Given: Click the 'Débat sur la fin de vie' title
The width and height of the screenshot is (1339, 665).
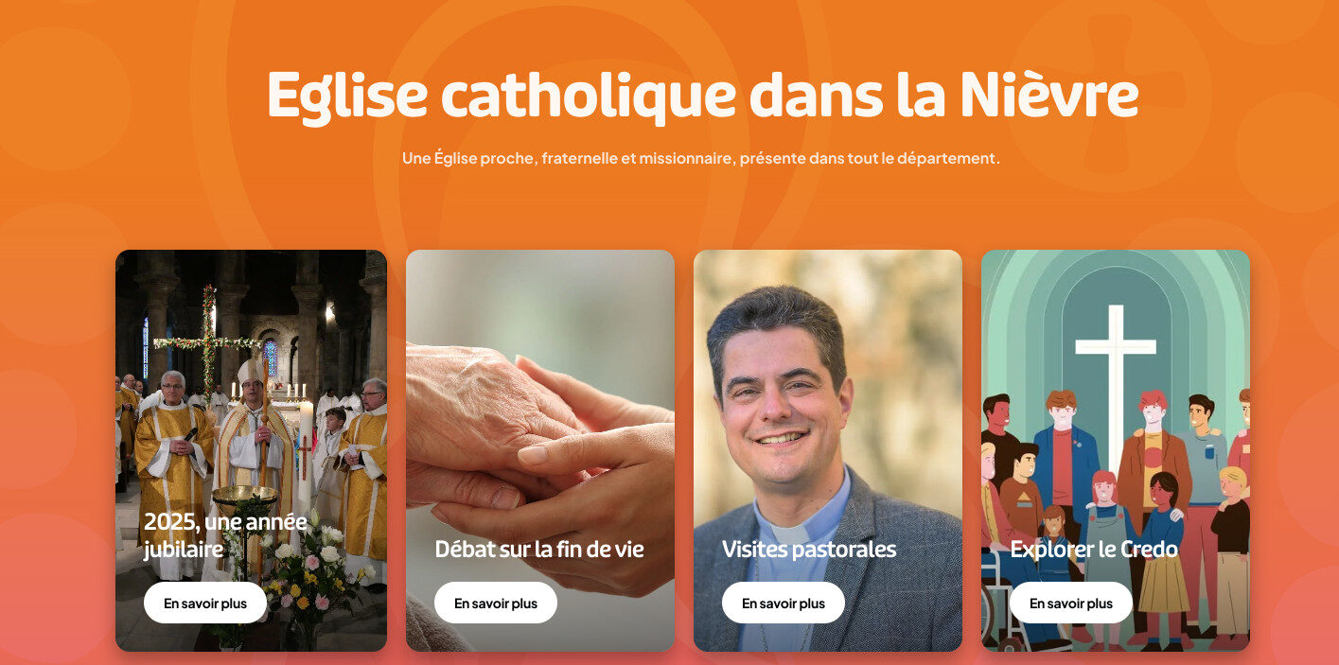Looking at the screenshot, I should [539, 549].
